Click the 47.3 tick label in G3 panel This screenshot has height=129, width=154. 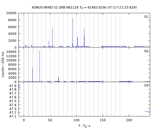[x=13, y=109]
